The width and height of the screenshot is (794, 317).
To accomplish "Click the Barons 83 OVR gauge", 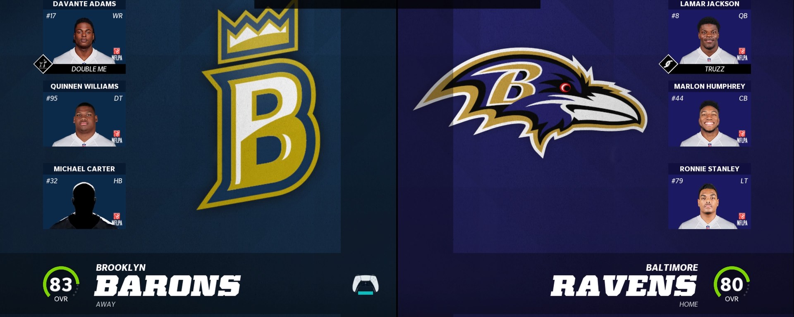I will (61, 285).
